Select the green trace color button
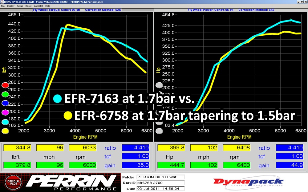The height and width of the screenshot is (192, 308). coord(5,94)
